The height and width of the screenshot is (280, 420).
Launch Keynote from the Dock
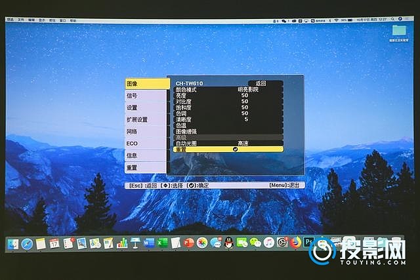click(x=136, y=243)
